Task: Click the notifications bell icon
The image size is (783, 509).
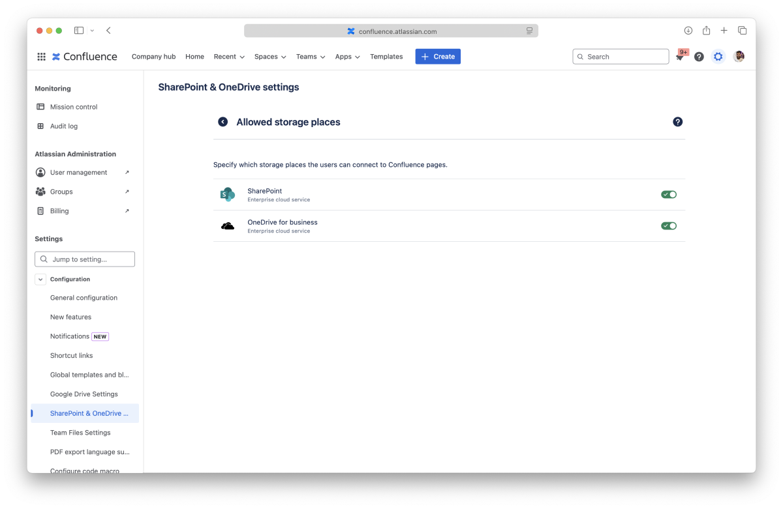Action: tap(680, 57)
